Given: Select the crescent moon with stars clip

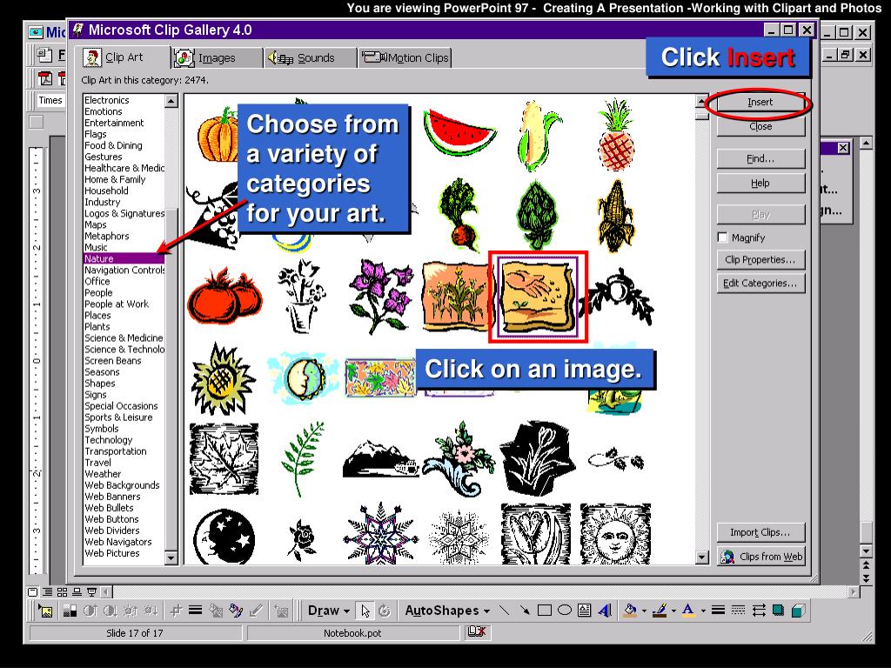Looking at the screenshot, I should click(224, 536).
